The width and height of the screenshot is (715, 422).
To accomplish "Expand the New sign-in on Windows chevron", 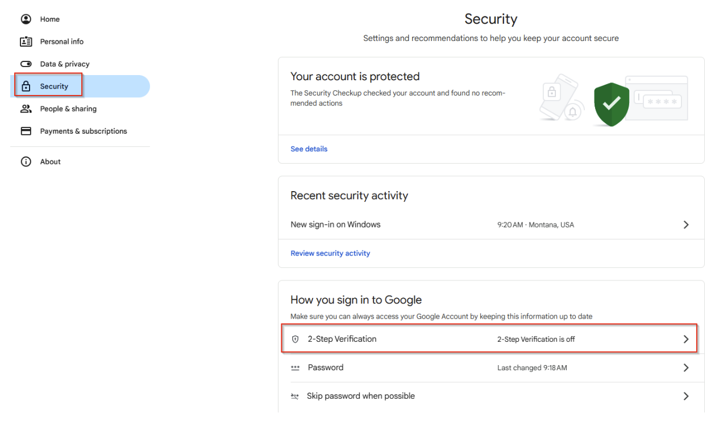I will (686, 225).
